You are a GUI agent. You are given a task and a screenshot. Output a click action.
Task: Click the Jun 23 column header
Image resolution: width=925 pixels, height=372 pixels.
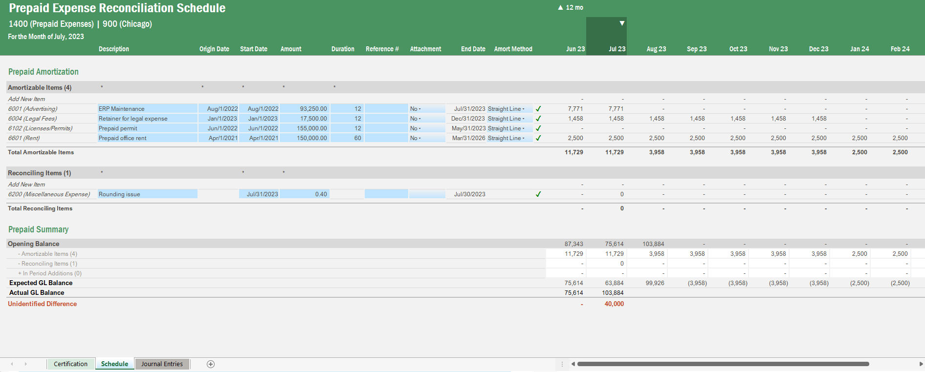575,49
